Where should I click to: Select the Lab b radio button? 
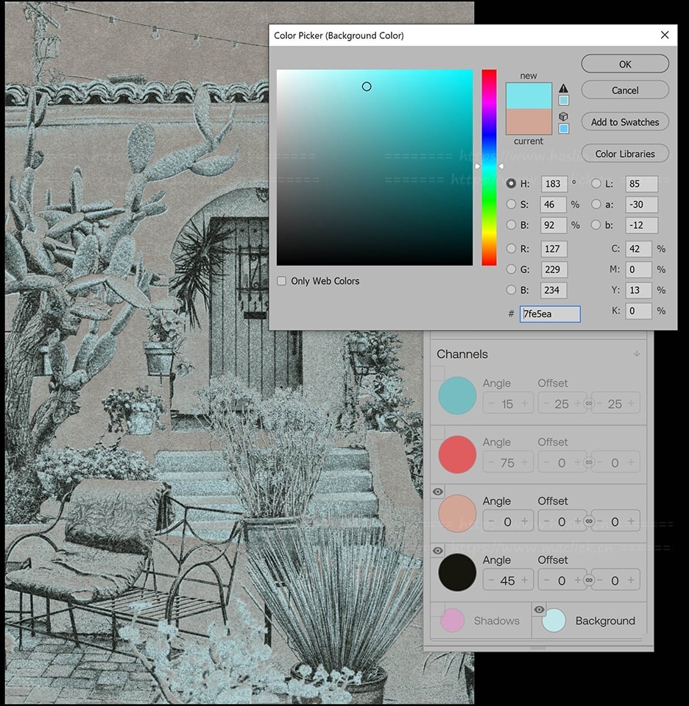(596, 225)
